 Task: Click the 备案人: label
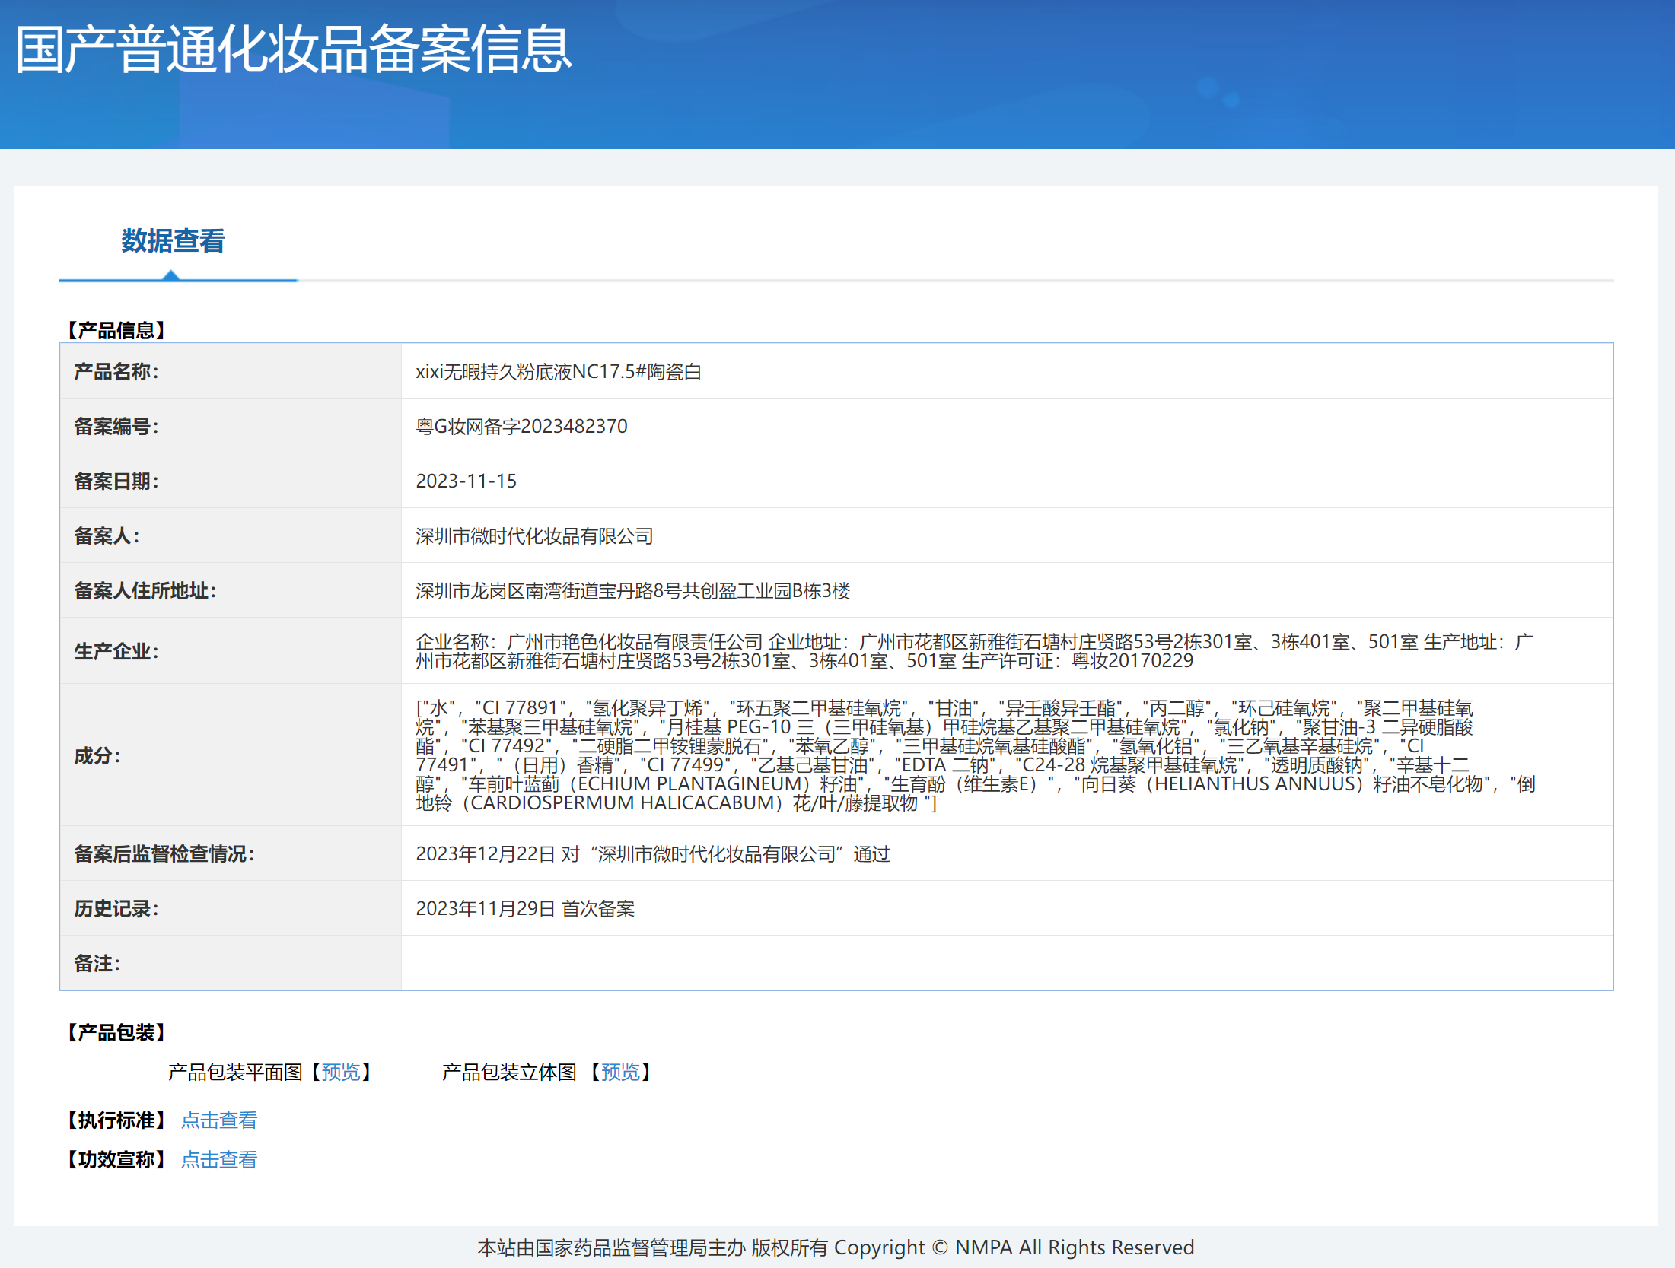point(107,536)
